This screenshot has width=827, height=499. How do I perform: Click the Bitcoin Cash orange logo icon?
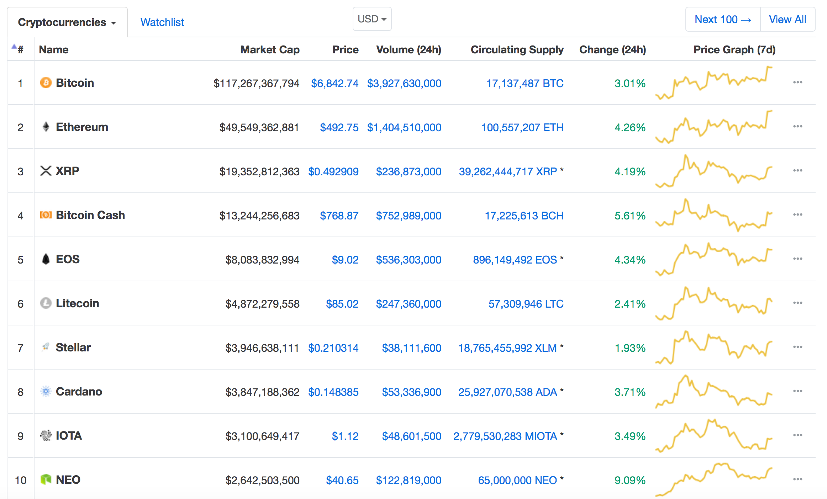(46, 215)
